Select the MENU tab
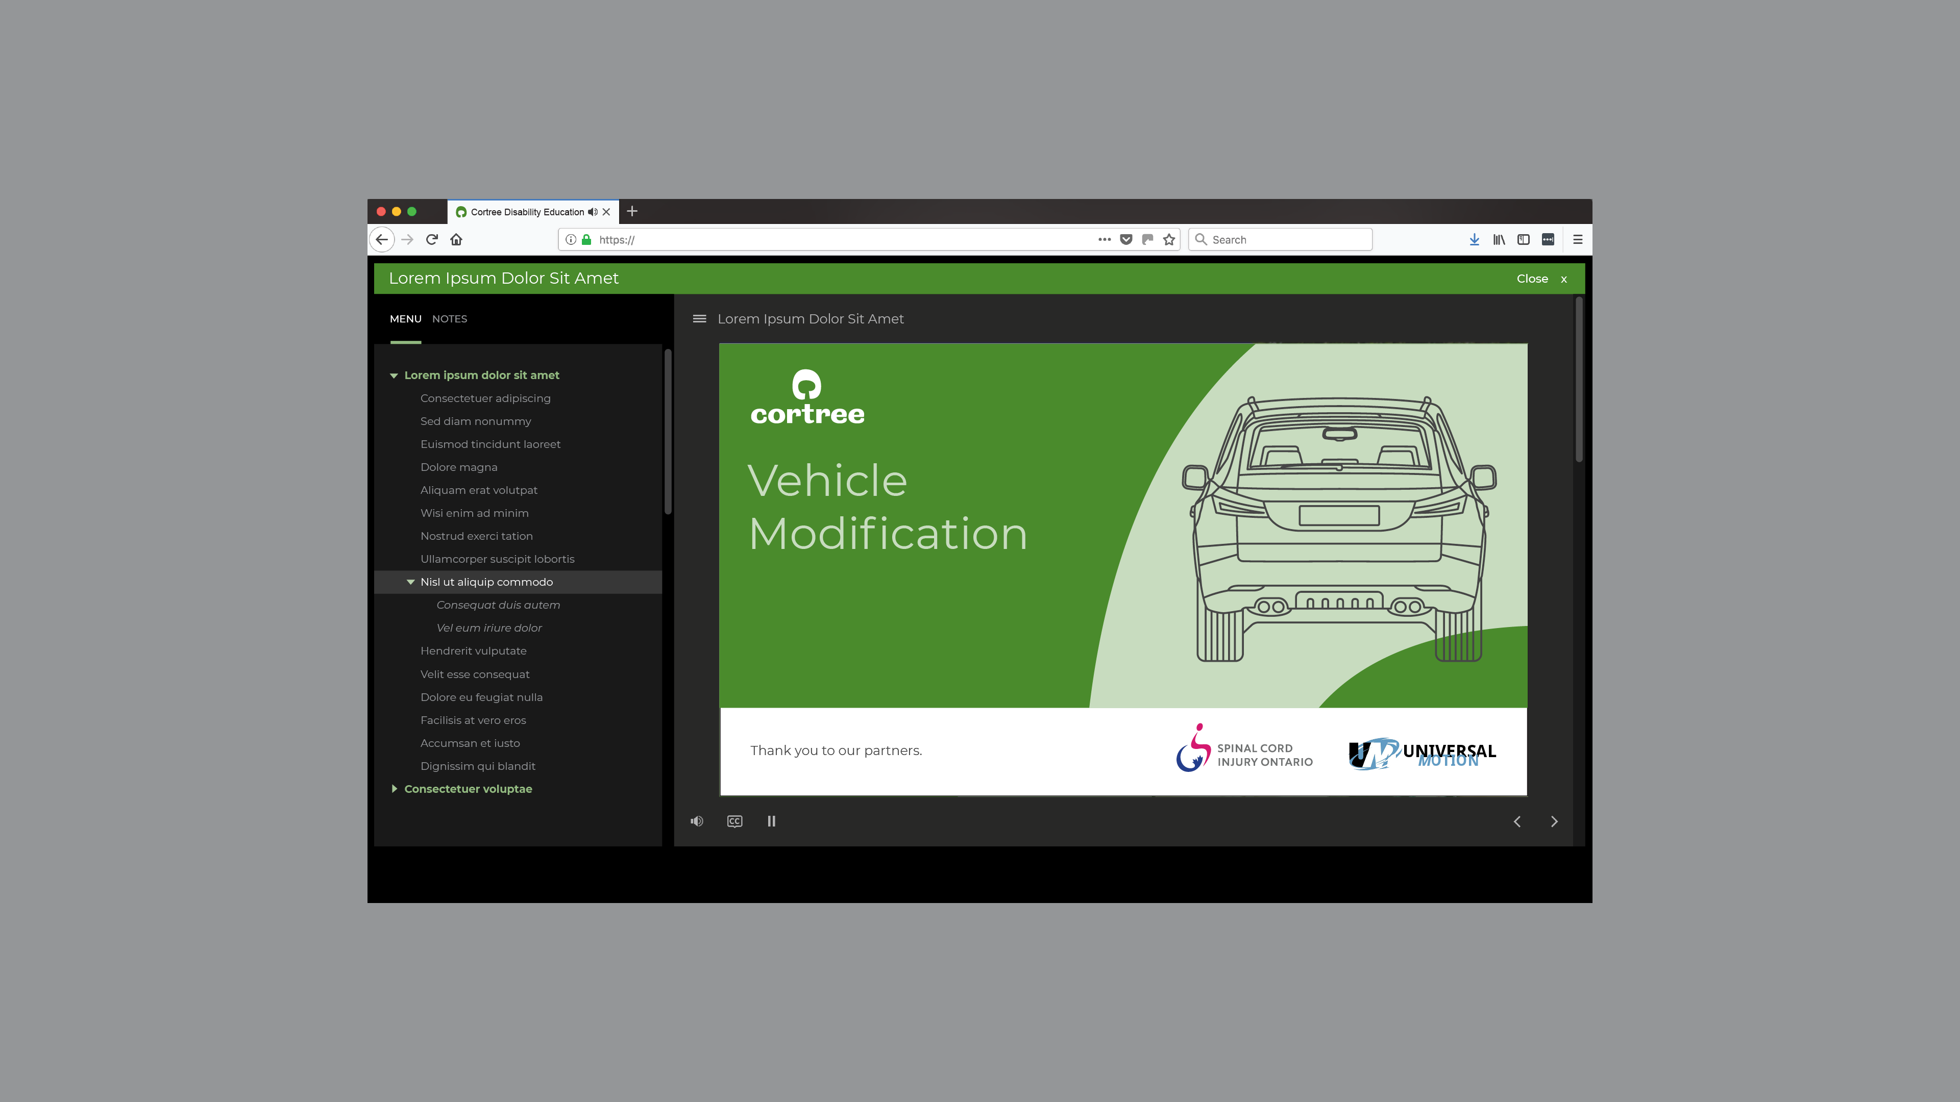The width and height of the screenshot is (1960, 1102). click(405, 319)
